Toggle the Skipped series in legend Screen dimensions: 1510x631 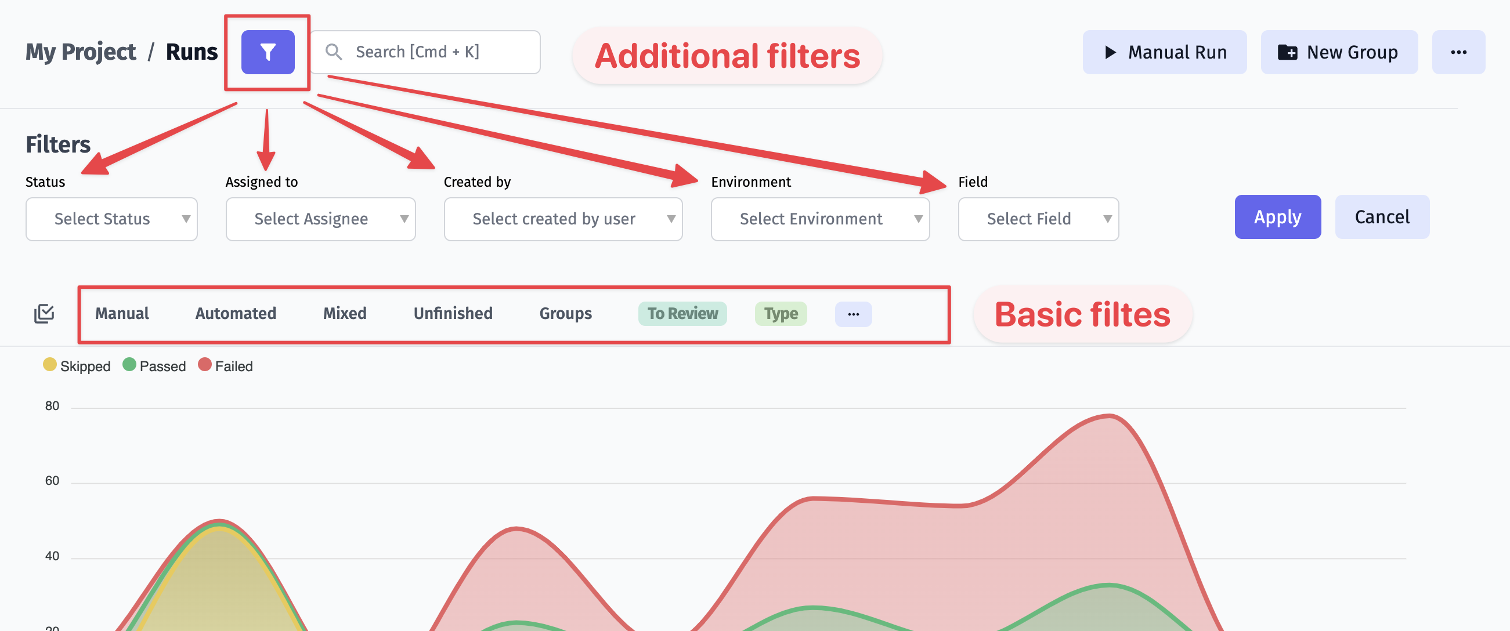point(77,365)
